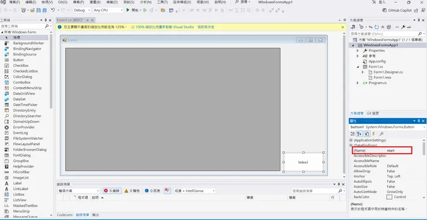Toggle alphabetical sort in Properties panel

pyautogui.click(x=359, y=134)
